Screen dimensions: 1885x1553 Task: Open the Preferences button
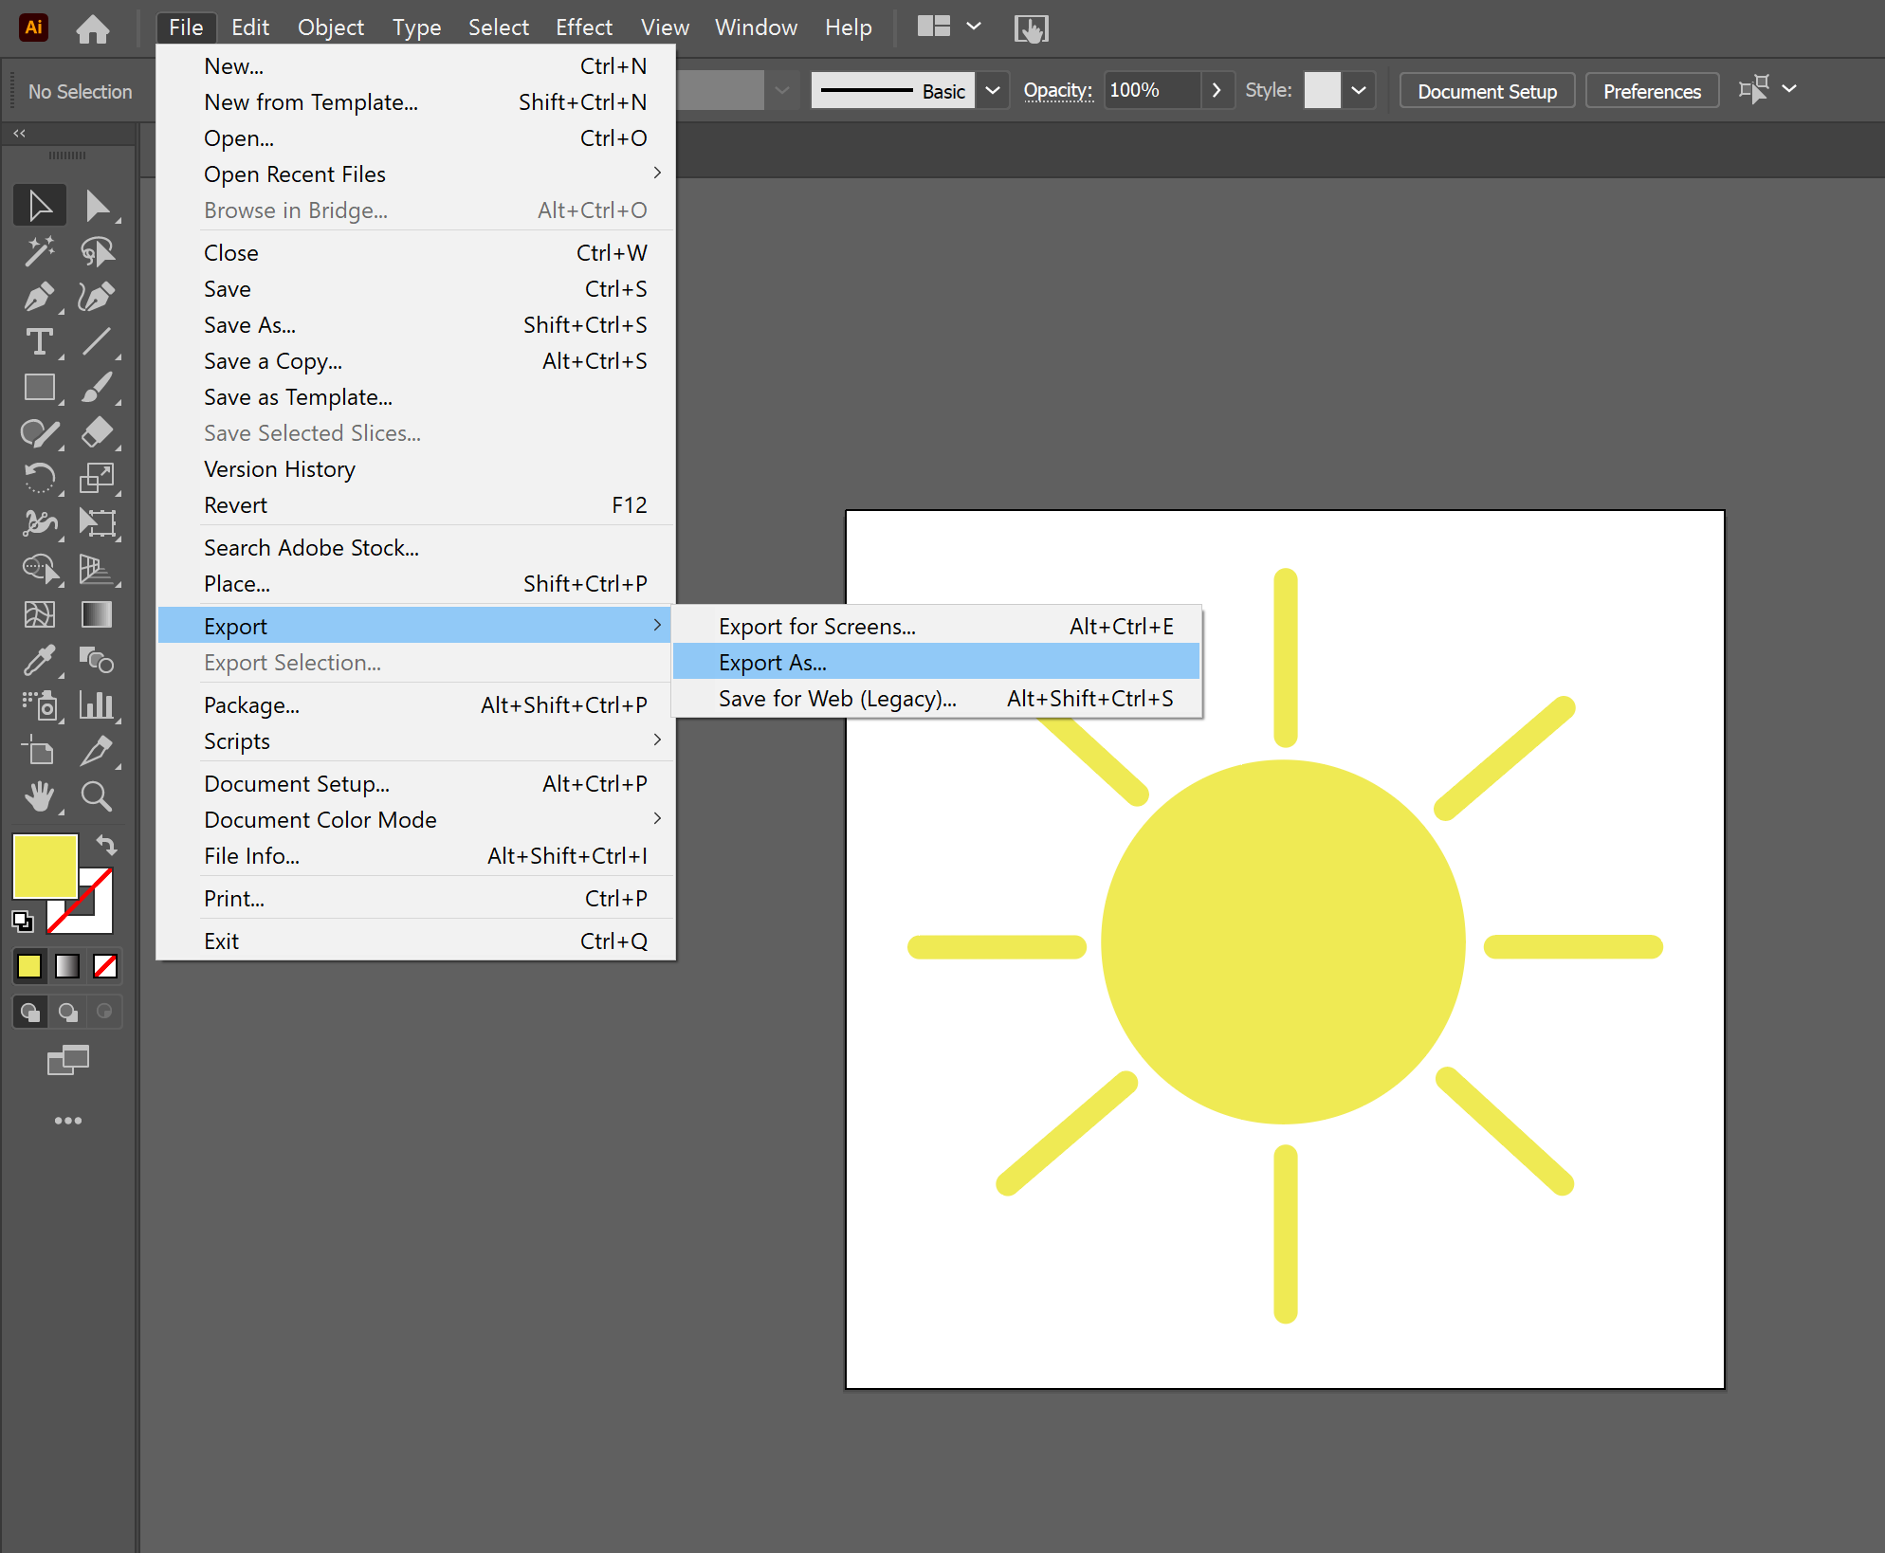(x=1651, y=91)
